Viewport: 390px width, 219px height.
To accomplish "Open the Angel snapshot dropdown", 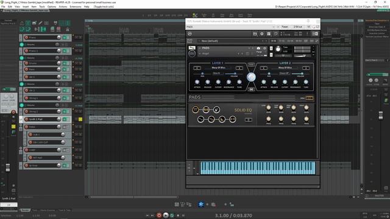I will click(x=218, y=54).
